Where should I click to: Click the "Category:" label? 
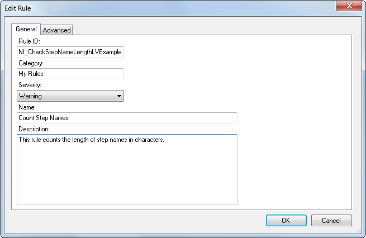31,63
